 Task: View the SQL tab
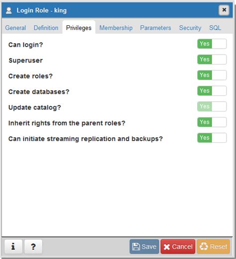click(215, 28)
